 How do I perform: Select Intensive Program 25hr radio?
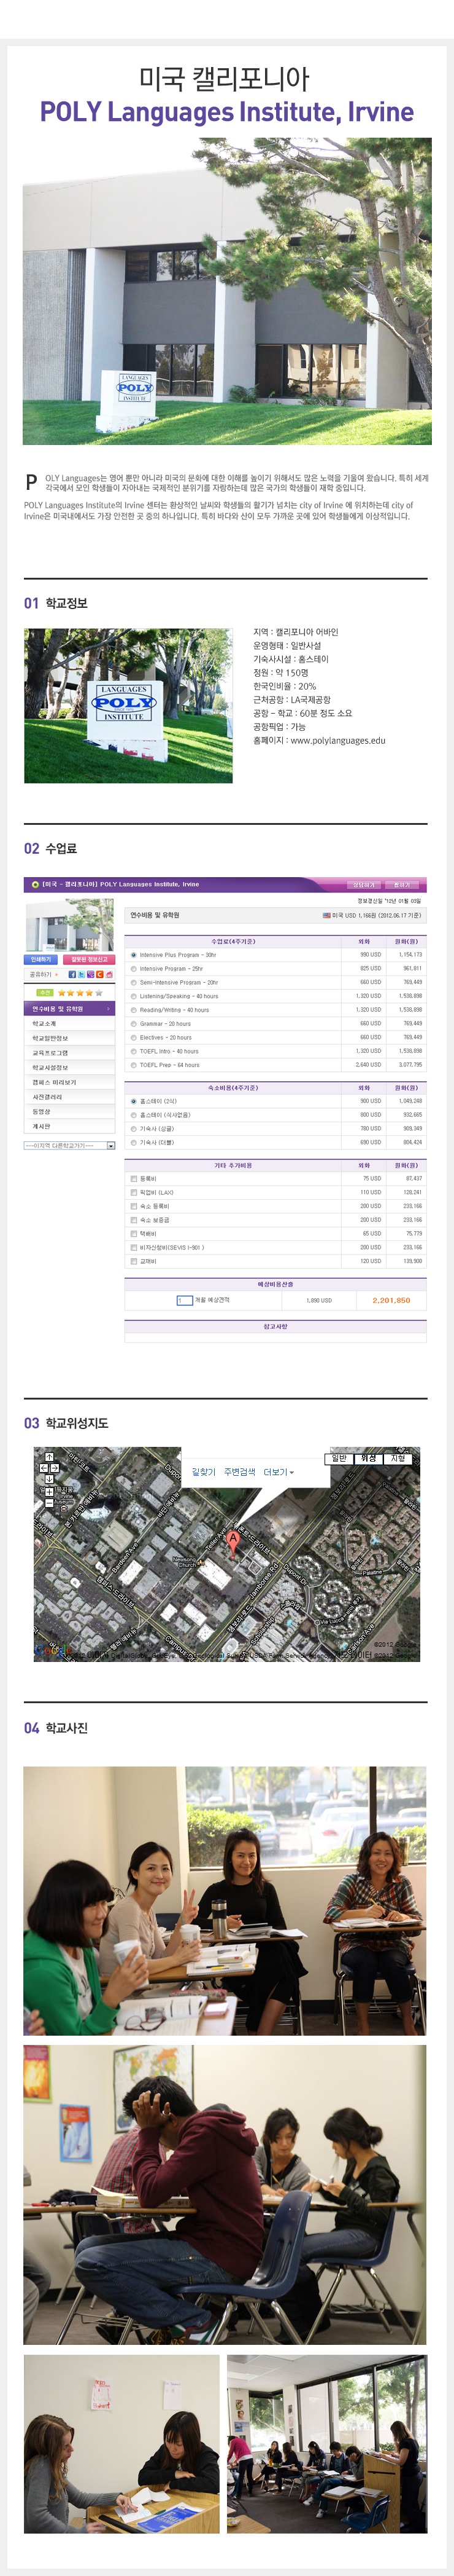click(134, 969)
